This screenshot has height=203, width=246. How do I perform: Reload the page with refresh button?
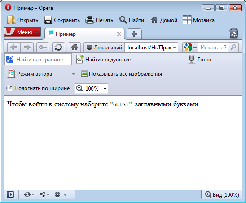point(58,47)
